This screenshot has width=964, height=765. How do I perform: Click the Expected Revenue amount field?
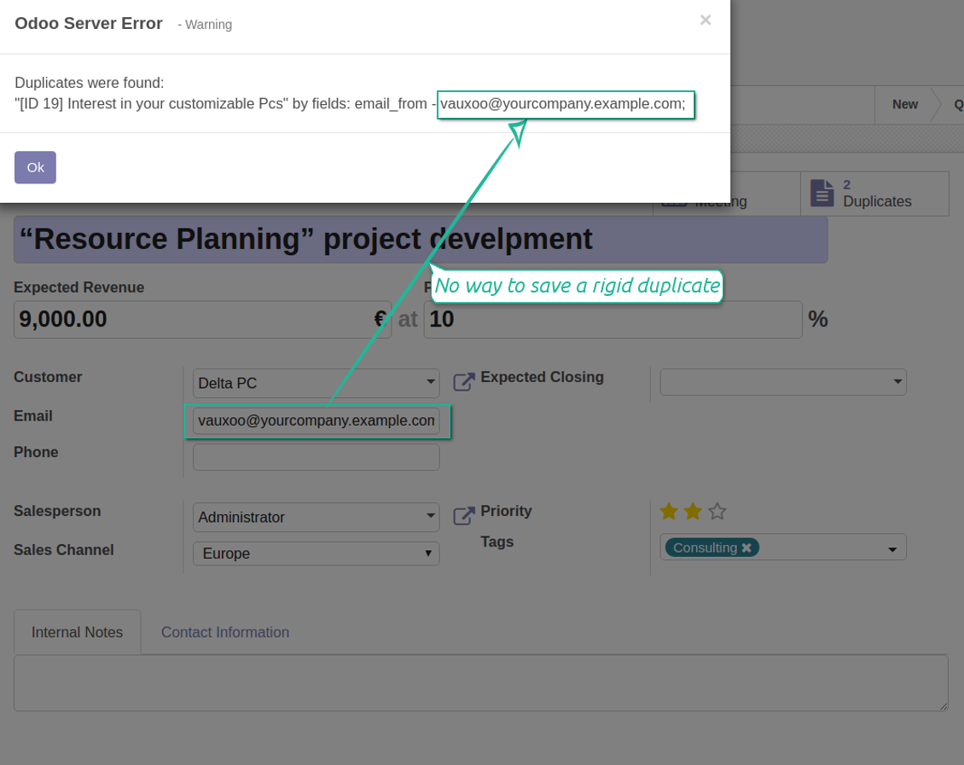click(192, 319)
